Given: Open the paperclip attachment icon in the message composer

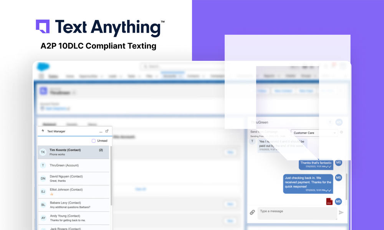Looking at the screenshot, I should click(x=253, y=211).
